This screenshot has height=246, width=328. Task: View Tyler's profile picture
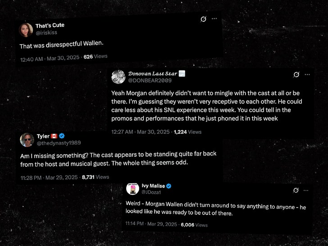coord(27,140)
